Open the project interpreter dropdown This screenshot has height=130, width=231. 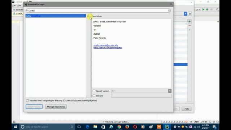pyautogui.click(x=186, y=14)
